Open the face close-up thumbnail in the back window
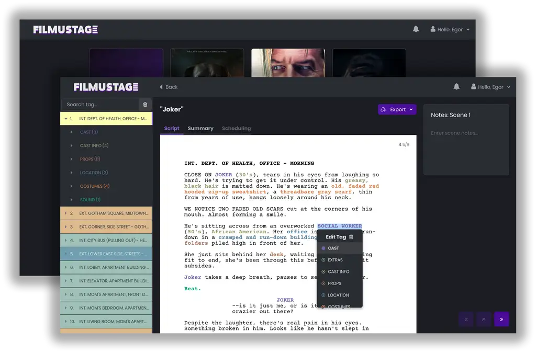536x353 pixels. click(288, 63)
